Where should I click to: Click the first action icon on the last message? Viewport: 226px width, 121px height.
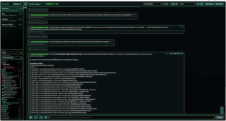click(x=171, y=54)
